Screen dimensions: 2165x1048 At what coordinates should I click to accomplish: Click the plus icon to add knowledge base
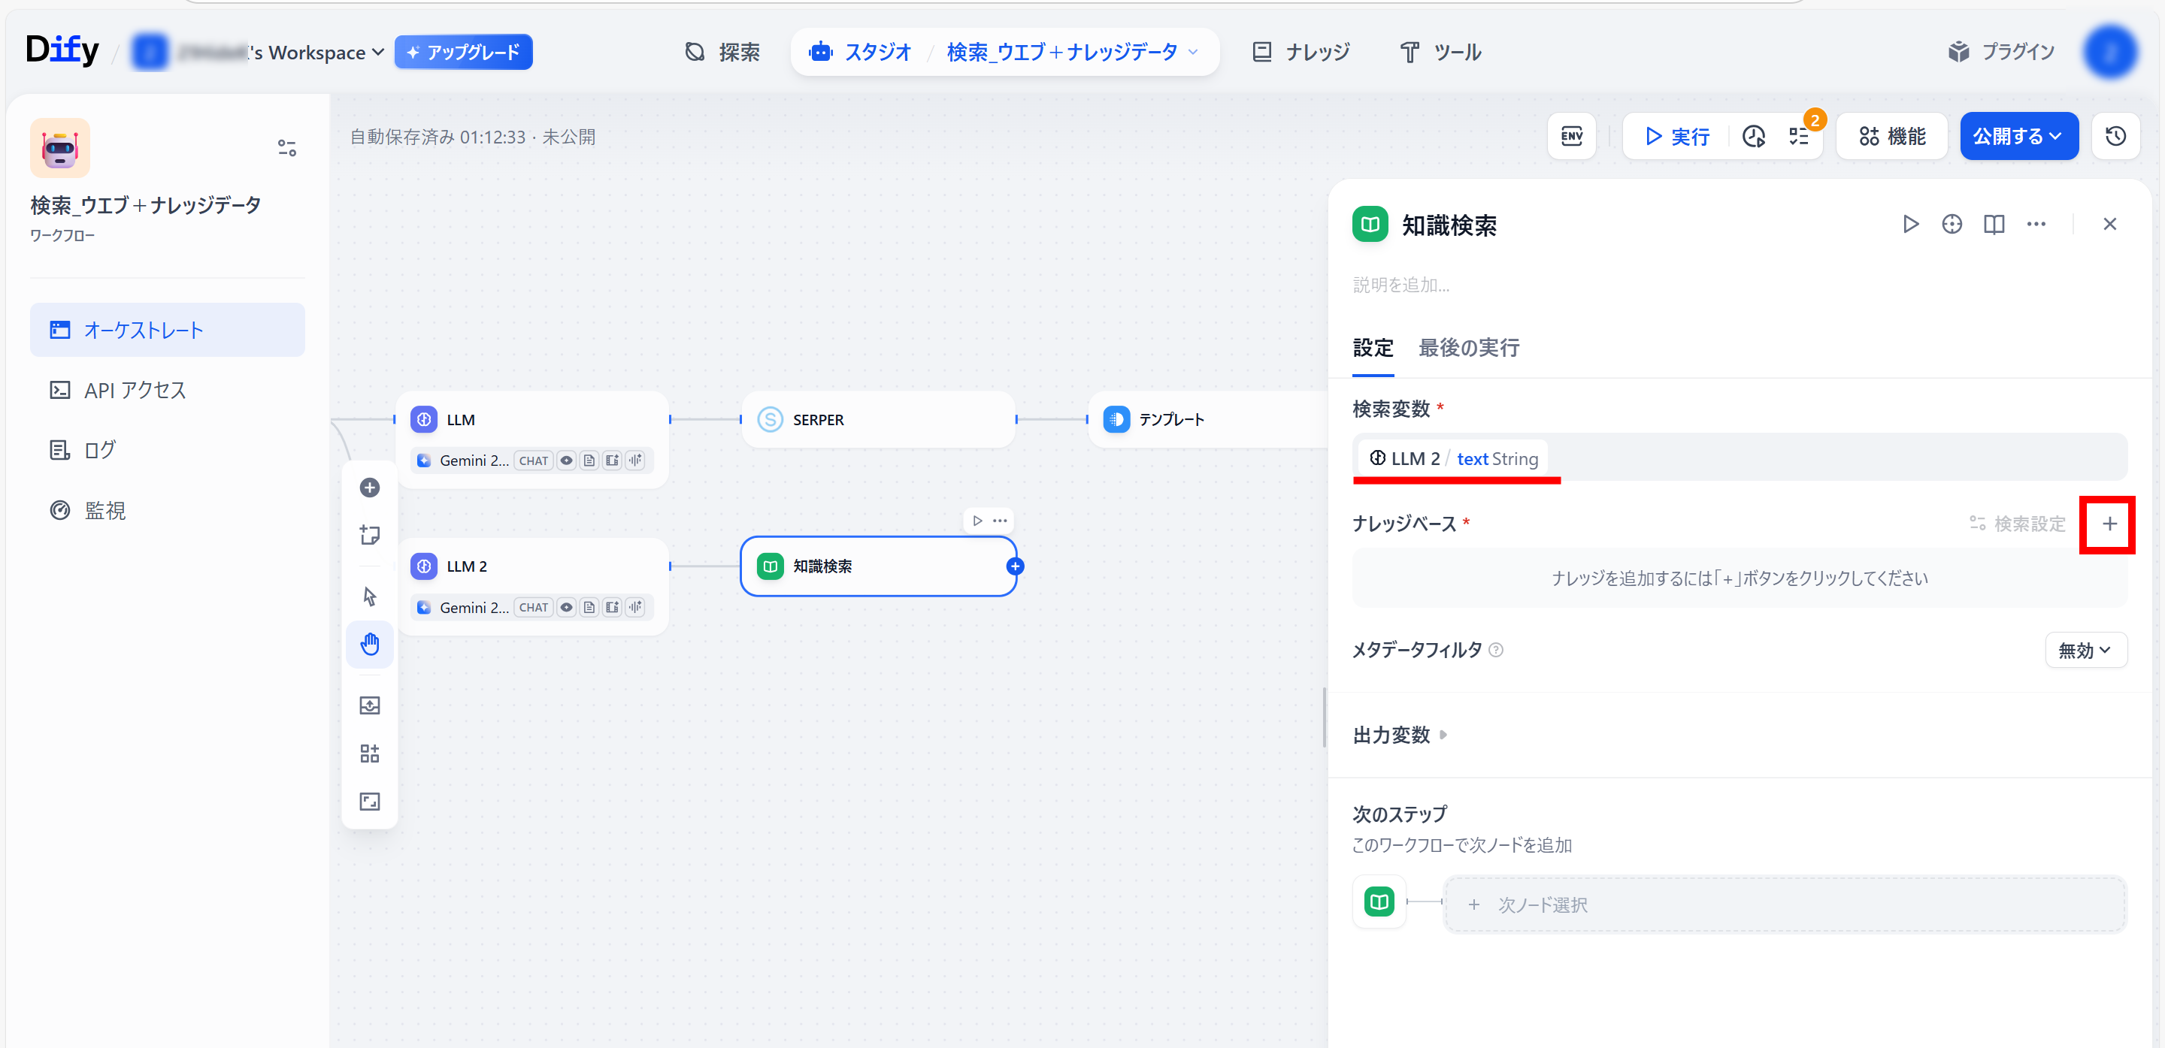pos(2109,524)
